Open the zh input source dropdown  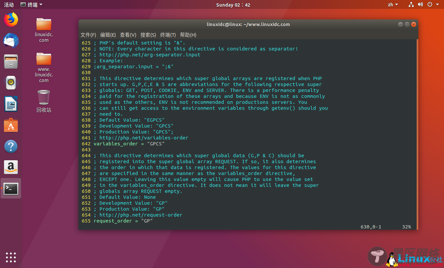393,5
